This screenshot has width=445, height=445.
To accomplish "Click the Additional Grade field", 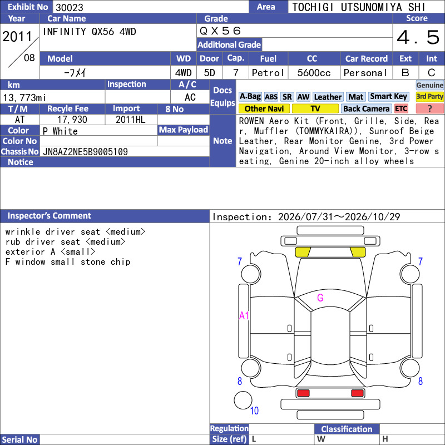I will click(327, 44).
